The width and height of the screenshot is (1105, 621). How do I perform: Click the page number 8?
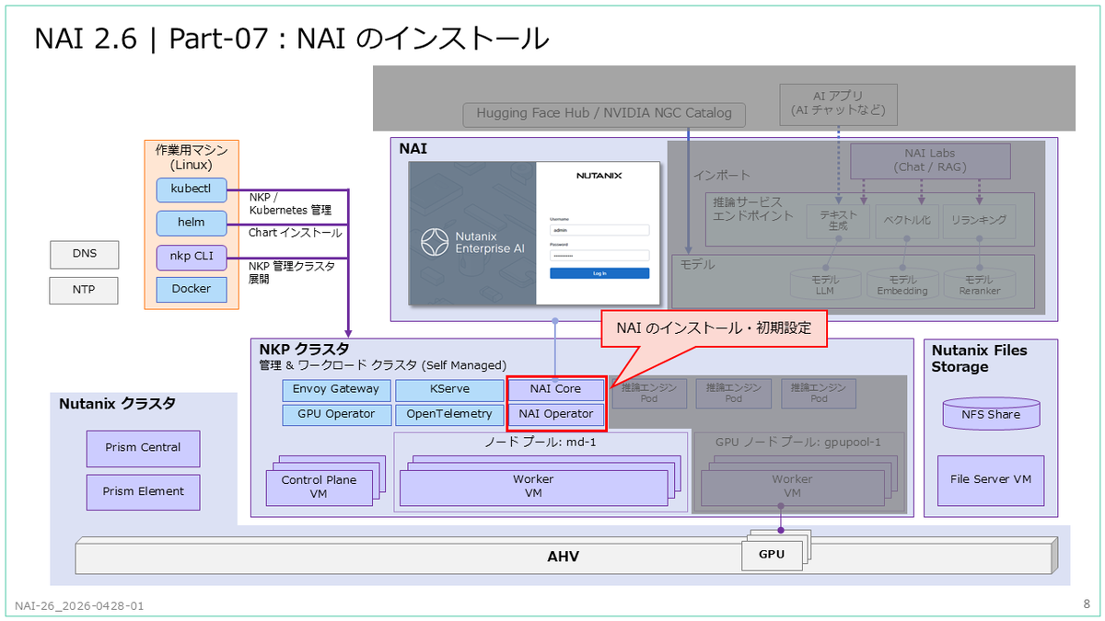pos(1087,604)
